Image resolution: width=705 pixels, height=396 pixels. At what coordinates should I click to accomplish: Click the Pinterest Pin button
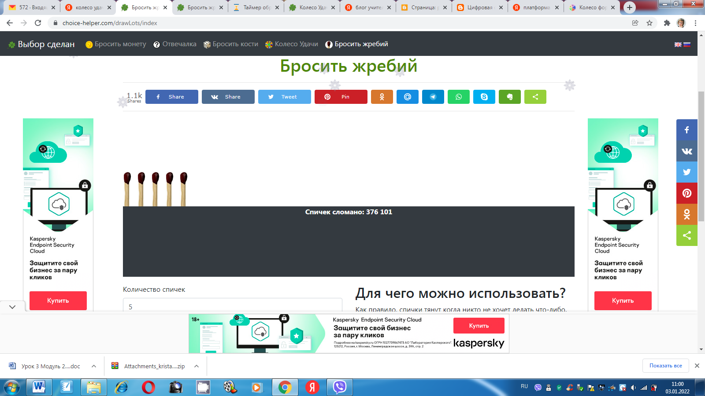pos(341,97)
